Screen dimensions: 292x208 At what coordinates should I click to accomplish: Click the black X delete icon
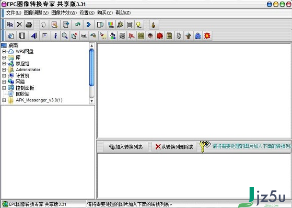pos(19,25)
